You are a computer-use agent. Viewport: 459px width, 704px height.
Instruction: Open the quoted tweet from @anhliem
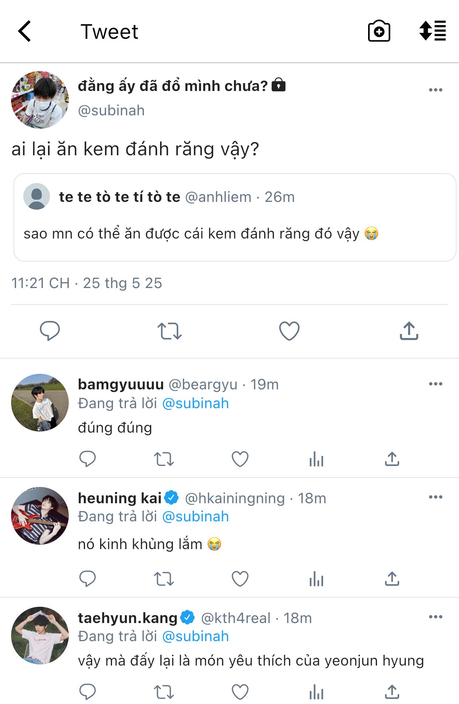pos(235,217)
